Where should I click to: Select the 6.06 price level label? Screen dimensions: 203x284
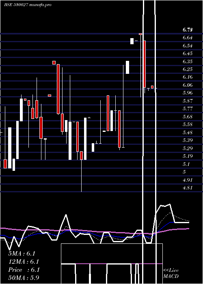pyautogui.click(x=188, y=85)
